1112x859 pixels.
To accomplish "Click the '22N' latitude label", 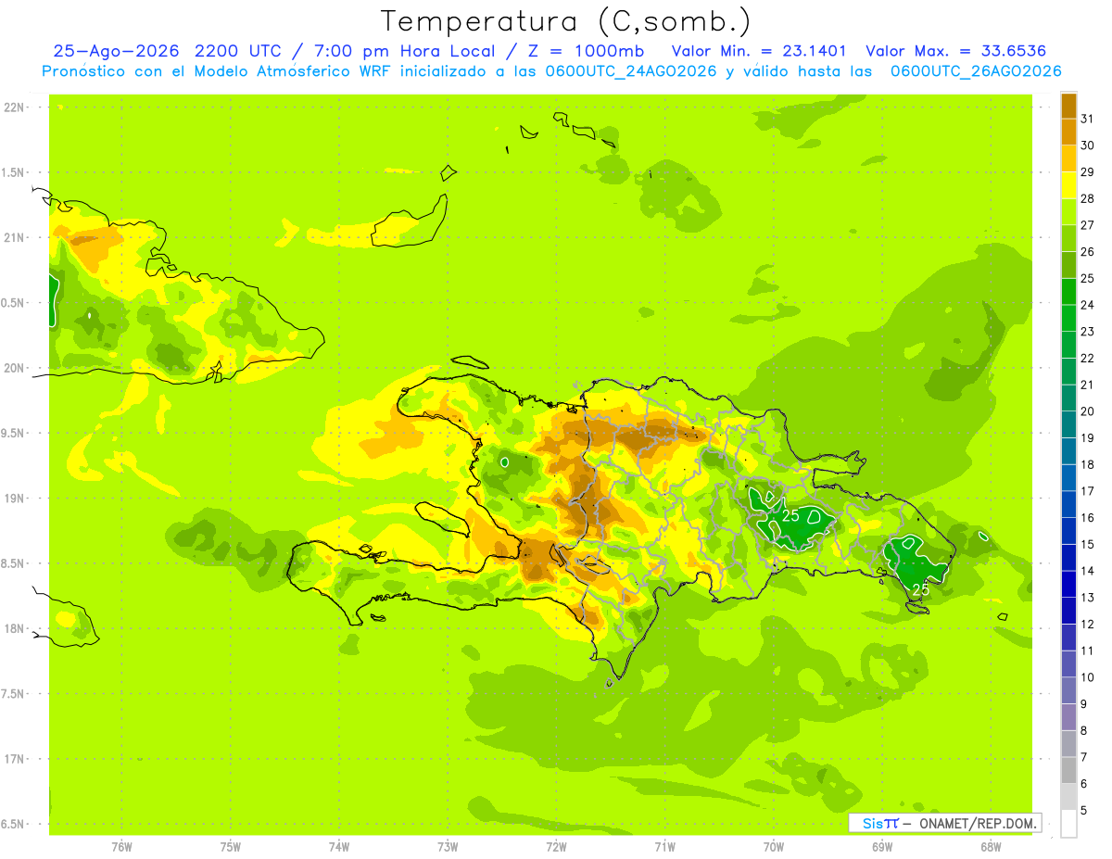I will (x=14, y=107).
